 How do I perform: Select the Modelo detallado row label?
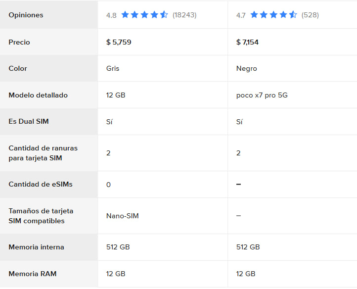[x=38, y=95]
